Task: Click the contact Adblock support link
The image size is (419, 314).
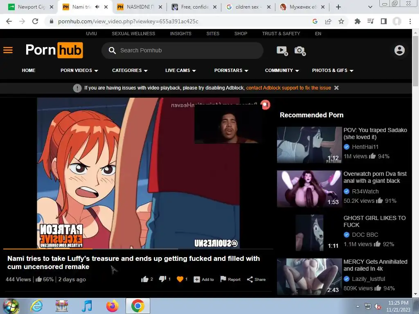Action: click(x=288, y=88)
